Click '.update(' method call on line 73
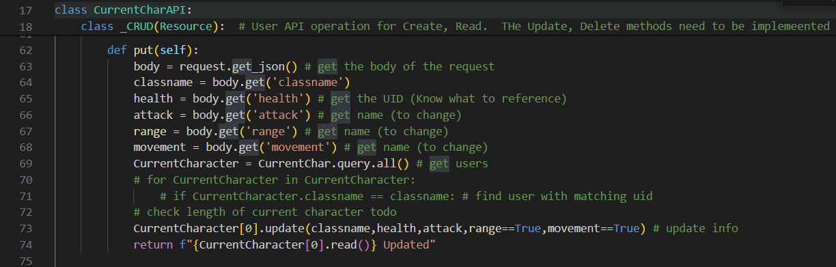 pos(285,228)
